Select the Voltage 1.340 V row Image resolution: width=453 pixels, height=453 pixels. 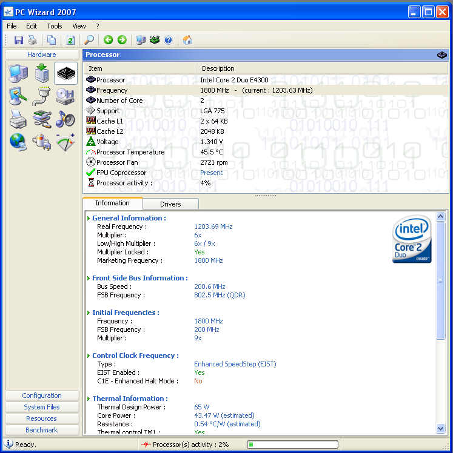pyautogui.click(x=266, y=142)
